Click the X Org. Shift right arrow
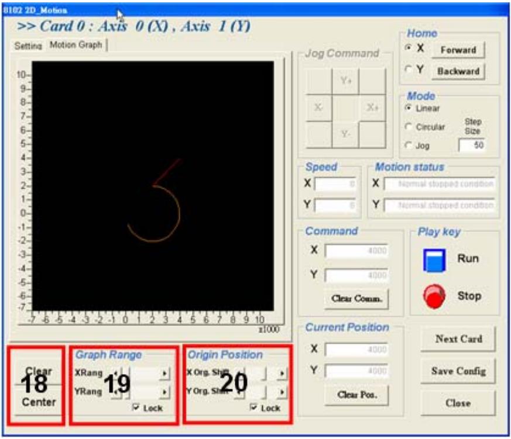Viewport: 511px width, 439px height. coord(282,374)
